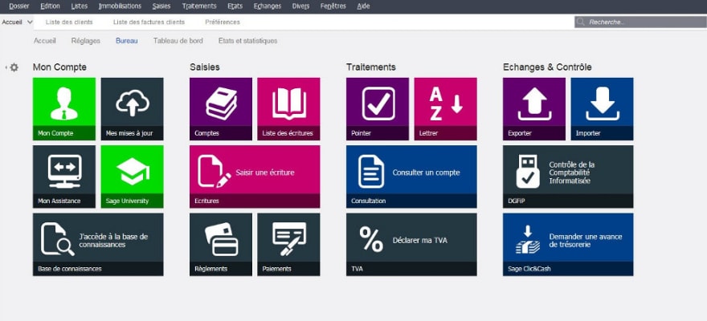
Task: Open the Traitements menu
Action: click(199, 6)
